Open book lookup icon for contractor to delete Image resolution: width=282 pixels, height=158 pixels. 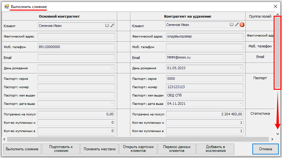pos(231,24)
